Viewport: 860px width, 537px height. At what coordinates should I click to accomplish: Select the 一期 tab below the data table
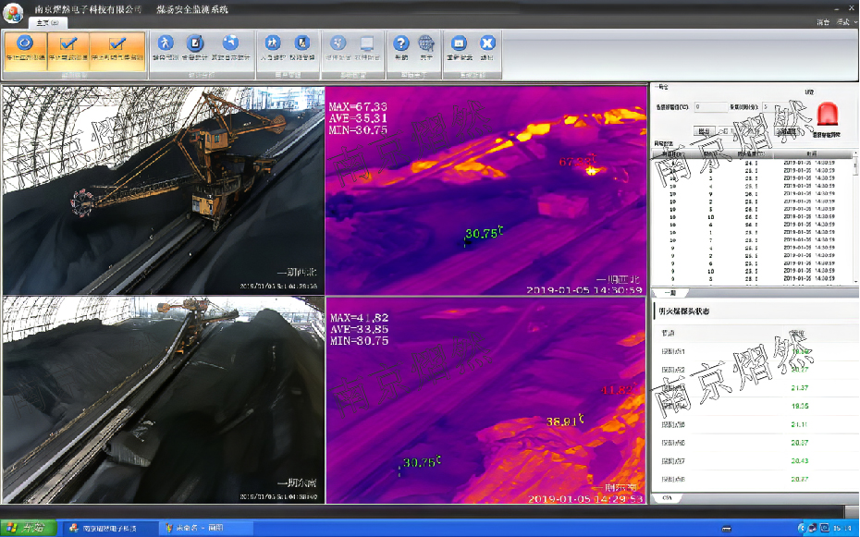point(670,293)
